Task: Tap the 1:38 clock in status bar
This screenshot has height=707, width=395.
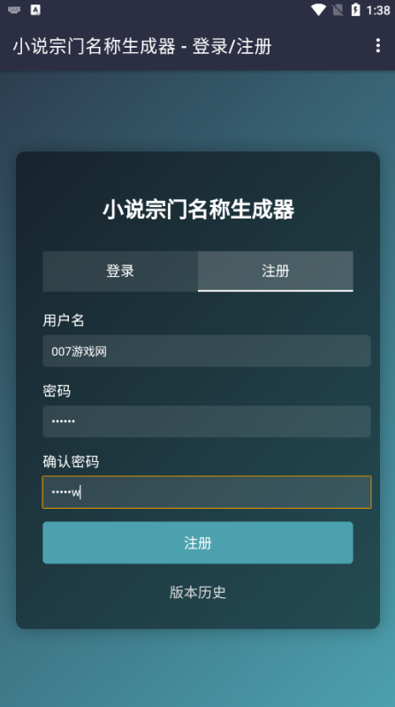Action: click(378, 11)
